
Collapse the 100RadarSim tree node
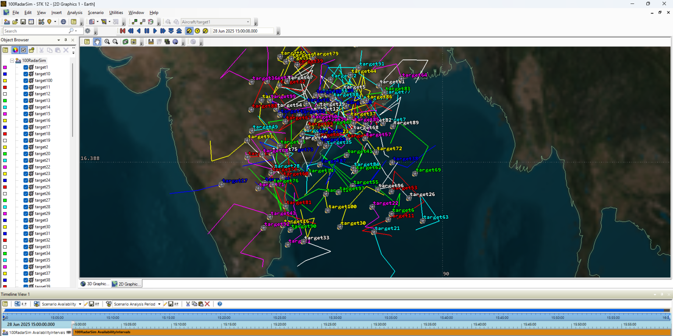12,61
